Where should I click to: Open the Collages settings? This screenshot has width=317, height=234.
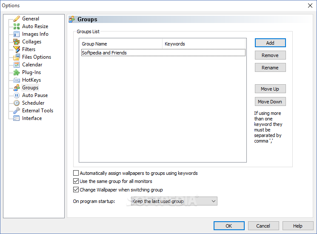point(32,42)
